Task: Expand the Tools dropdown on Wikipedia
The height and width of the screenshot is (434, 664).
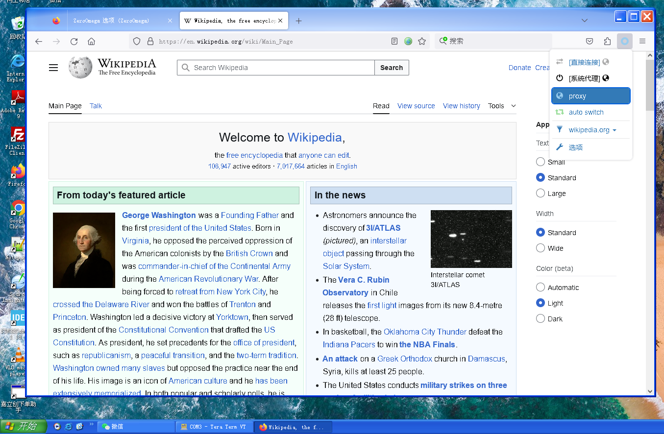Action: (502, 106)
